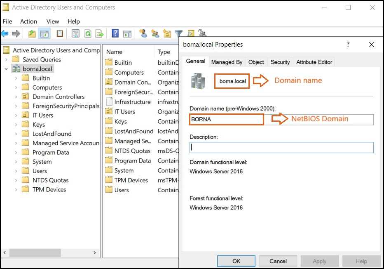Click the Add to group icon
Viewport: 384px width, 269px height.
click(x=202, y=33)
